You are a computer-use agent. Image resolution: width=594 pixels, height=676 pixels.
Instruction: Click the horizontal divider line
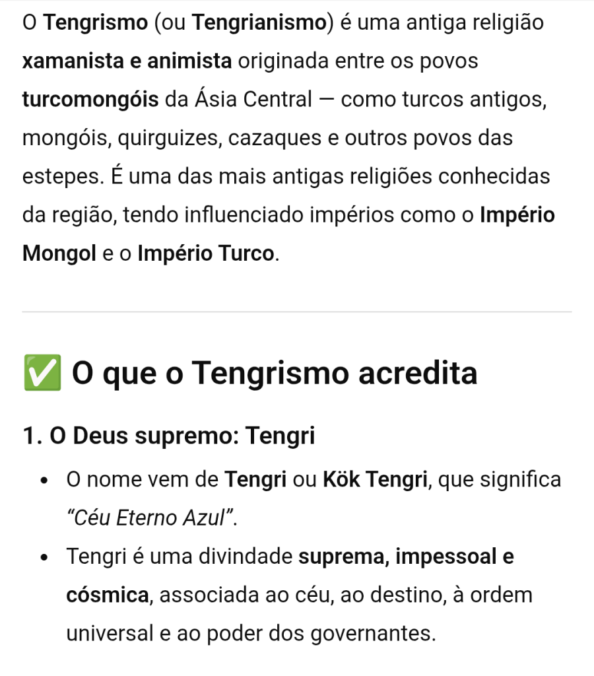point(297,312)
